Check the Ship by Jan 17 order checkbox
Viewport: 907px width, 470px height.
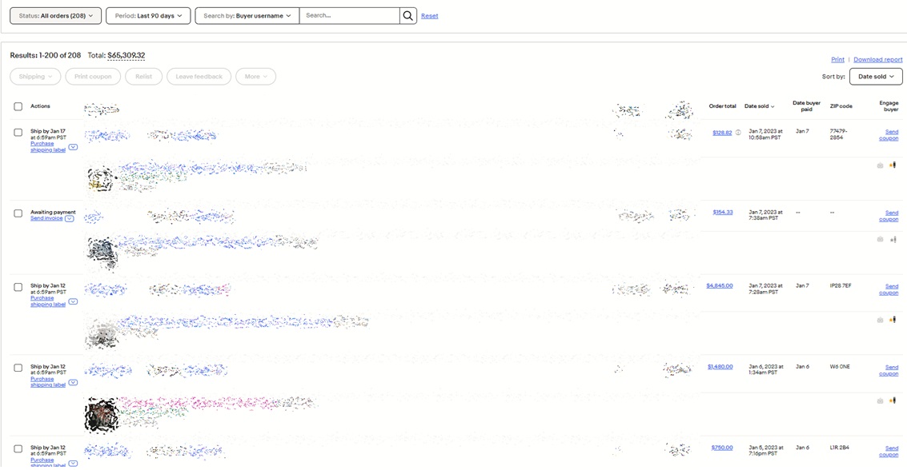click(x=18, y=133)
